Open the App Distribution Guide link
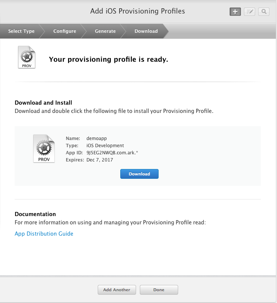The width and height of the screenshot is (277, 303). [44, 234]
